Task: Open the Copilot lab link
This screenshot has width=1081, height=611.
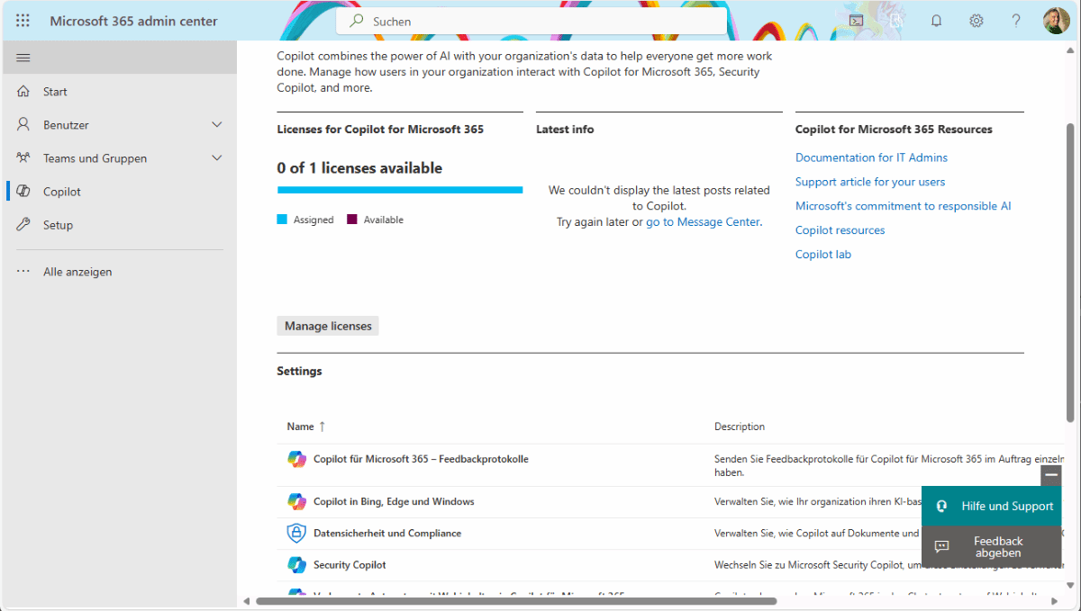Action: click(822, 254)
